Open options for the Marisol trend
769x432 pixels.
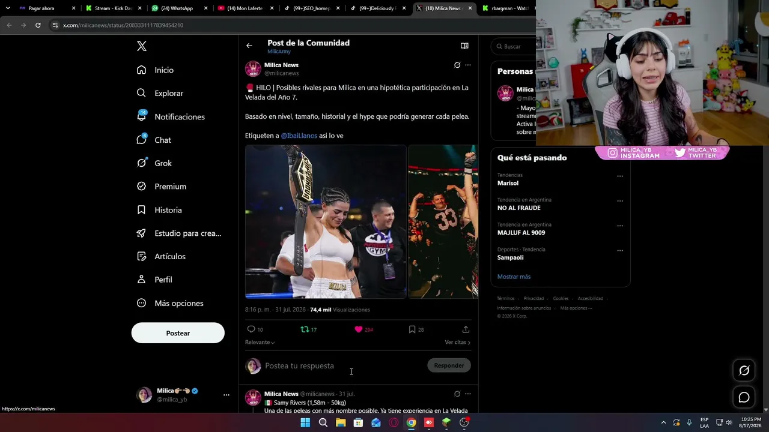coord(620,176)
